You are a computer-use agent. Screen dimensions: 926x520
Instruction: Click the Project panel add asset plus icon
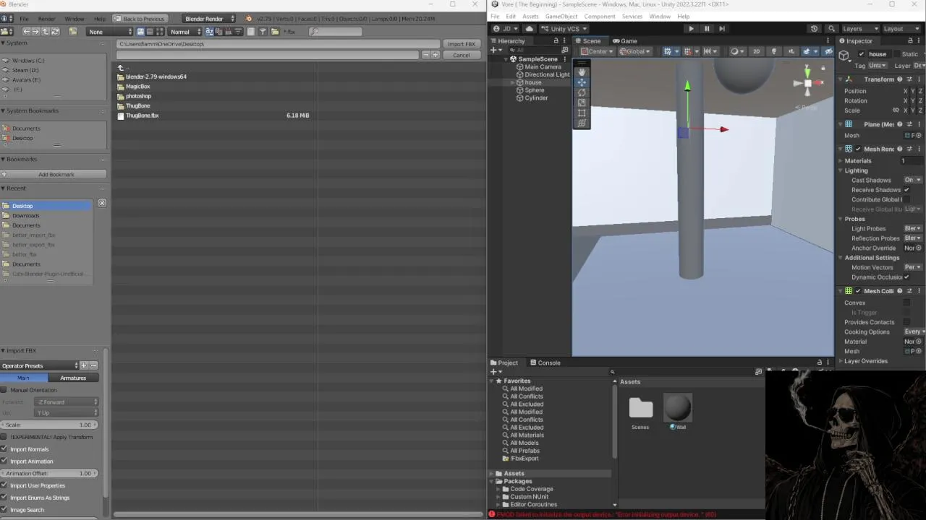point(494,372)
